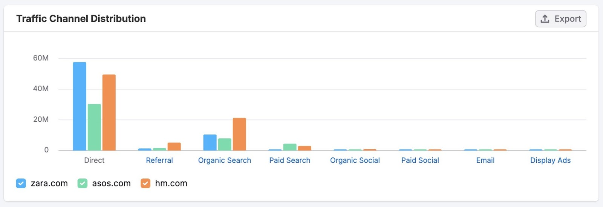Disable the hm.com series checkbox
Viewport: 603px width, 207px height.
coord(145,183)
